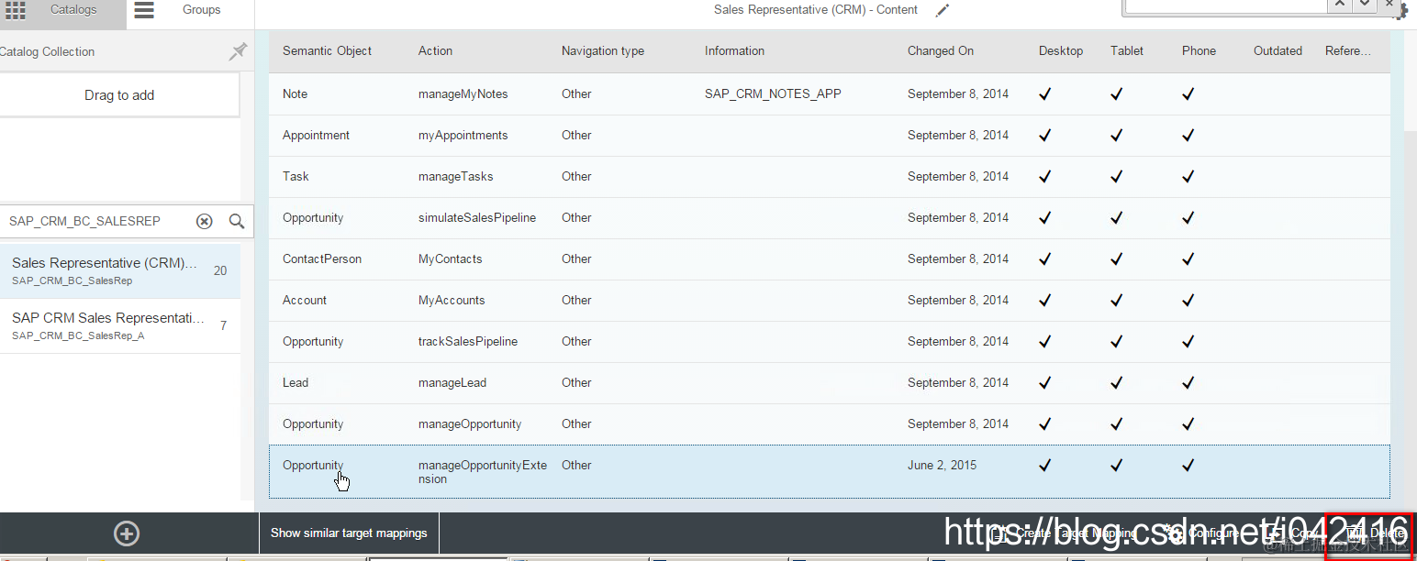1417x561 pixels.
Task: Click the Tablet column header
Action: pyautogui.click(x=1127, y=50)
